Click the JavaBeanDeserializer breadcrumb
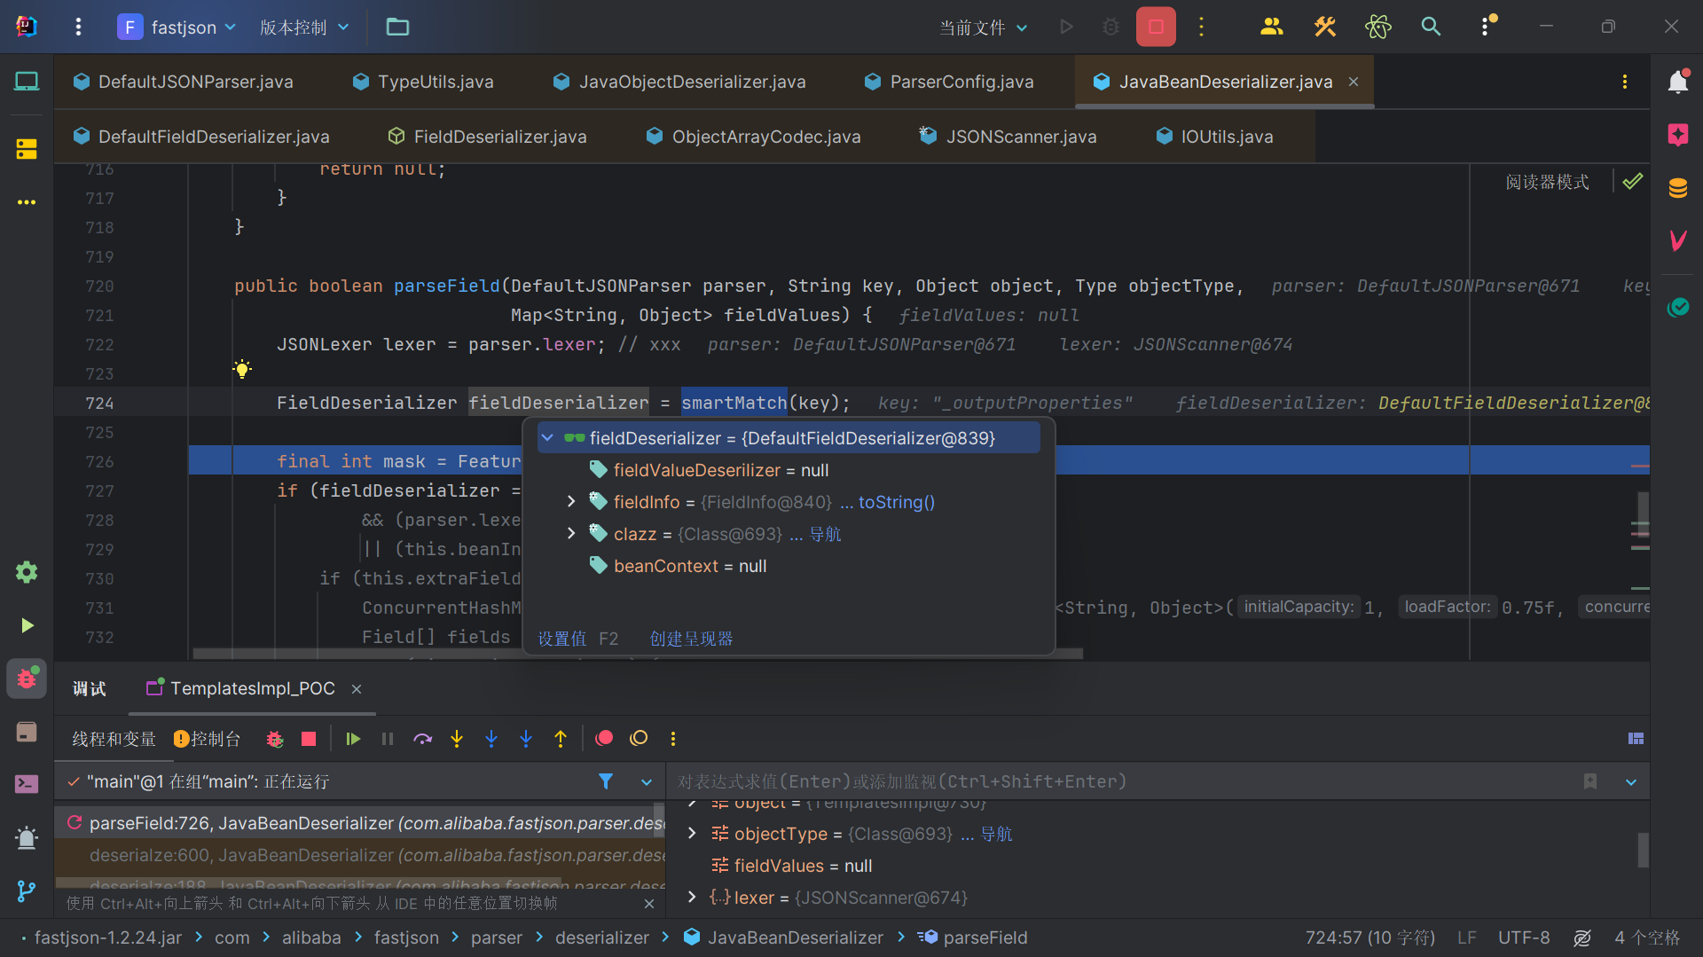The width and height of the screenshot is (1703, 957). click(784, 937)
